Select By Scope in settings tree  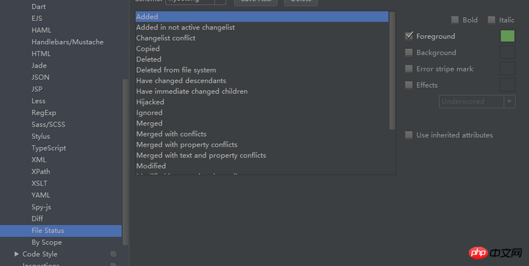46,242
